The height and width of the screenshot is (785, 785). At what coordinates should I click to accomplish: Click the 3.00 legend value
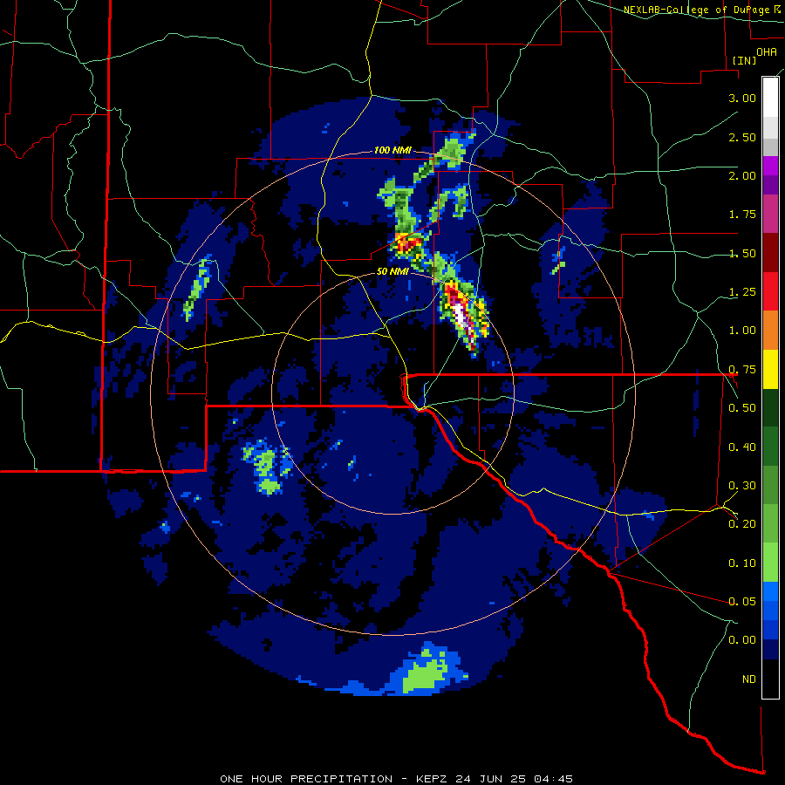pos(742,98)
